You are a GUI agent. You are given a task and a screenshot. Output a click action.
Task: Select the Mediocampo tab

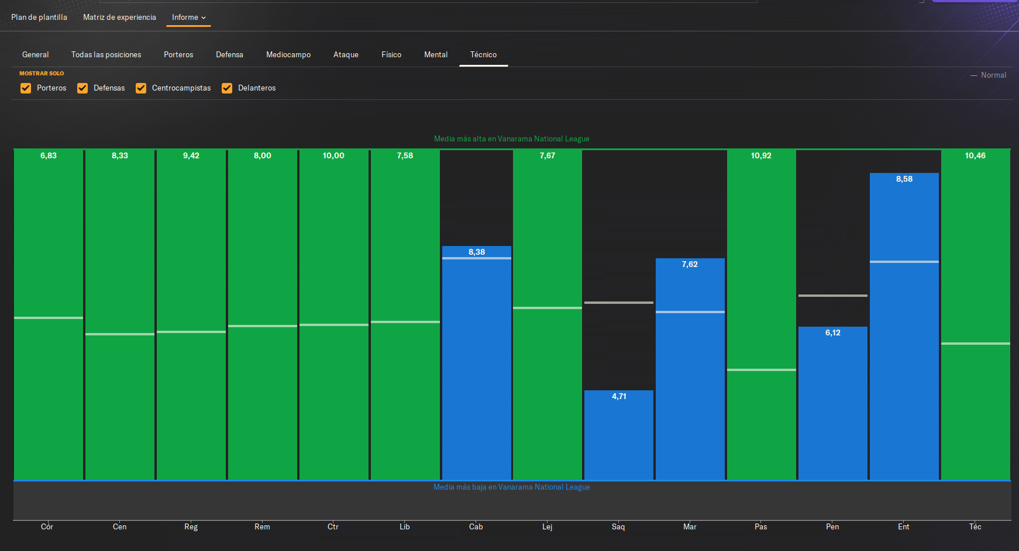(288, 54)
